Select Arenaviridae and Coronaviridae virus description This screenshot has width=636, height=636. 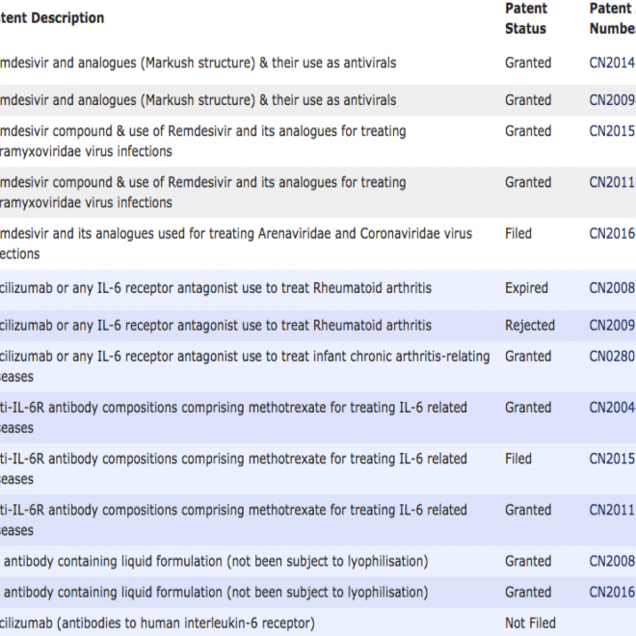(236, 244)
